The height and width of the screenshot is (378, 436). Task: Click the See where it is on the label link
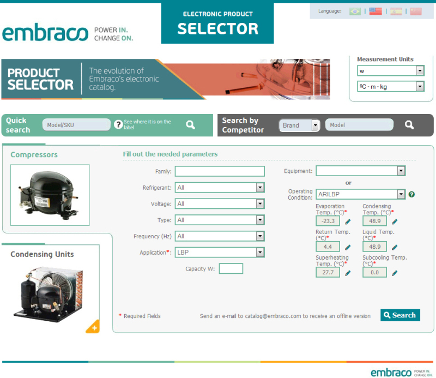(147, 124)
